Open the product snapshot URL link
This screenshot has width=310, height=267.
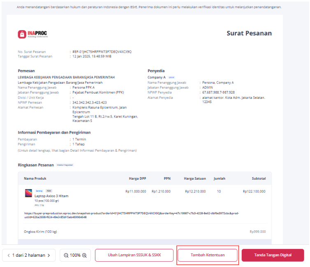132,215
